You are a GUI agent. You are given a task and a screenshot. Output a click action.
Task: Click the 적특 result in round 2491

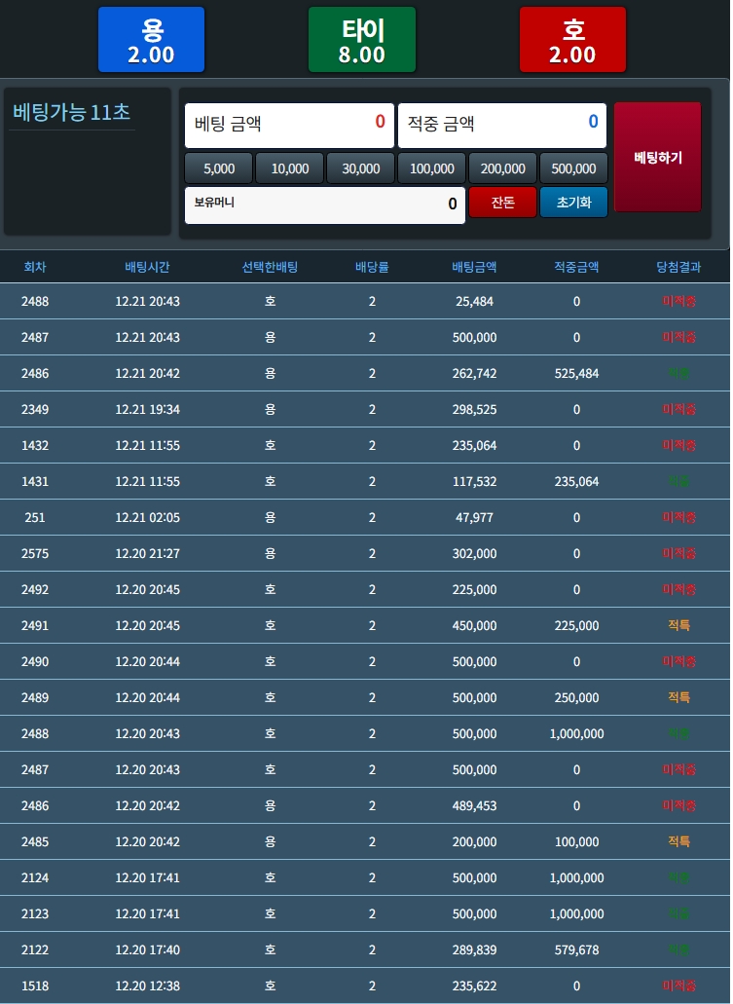click(x=678, y=625)
